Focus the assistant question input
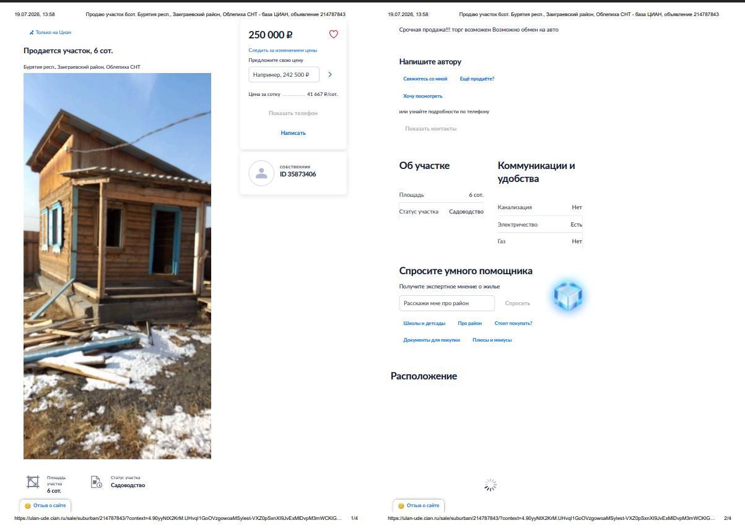The image size is (745, 528). point(447,303)
